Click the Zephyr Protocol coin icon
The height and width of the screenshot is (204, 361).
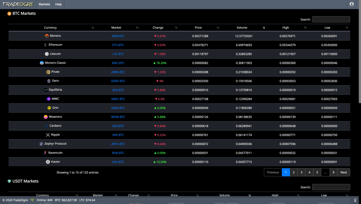(41, 144)
